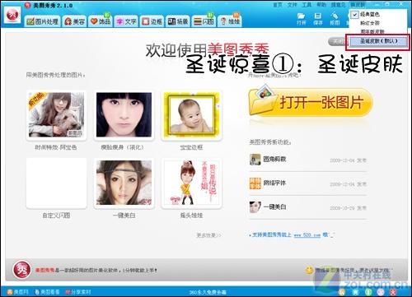Choose the checked 经典蓝色 skin
The width and height of the screenshot is (412, 297).
click(x=378, y=14)
